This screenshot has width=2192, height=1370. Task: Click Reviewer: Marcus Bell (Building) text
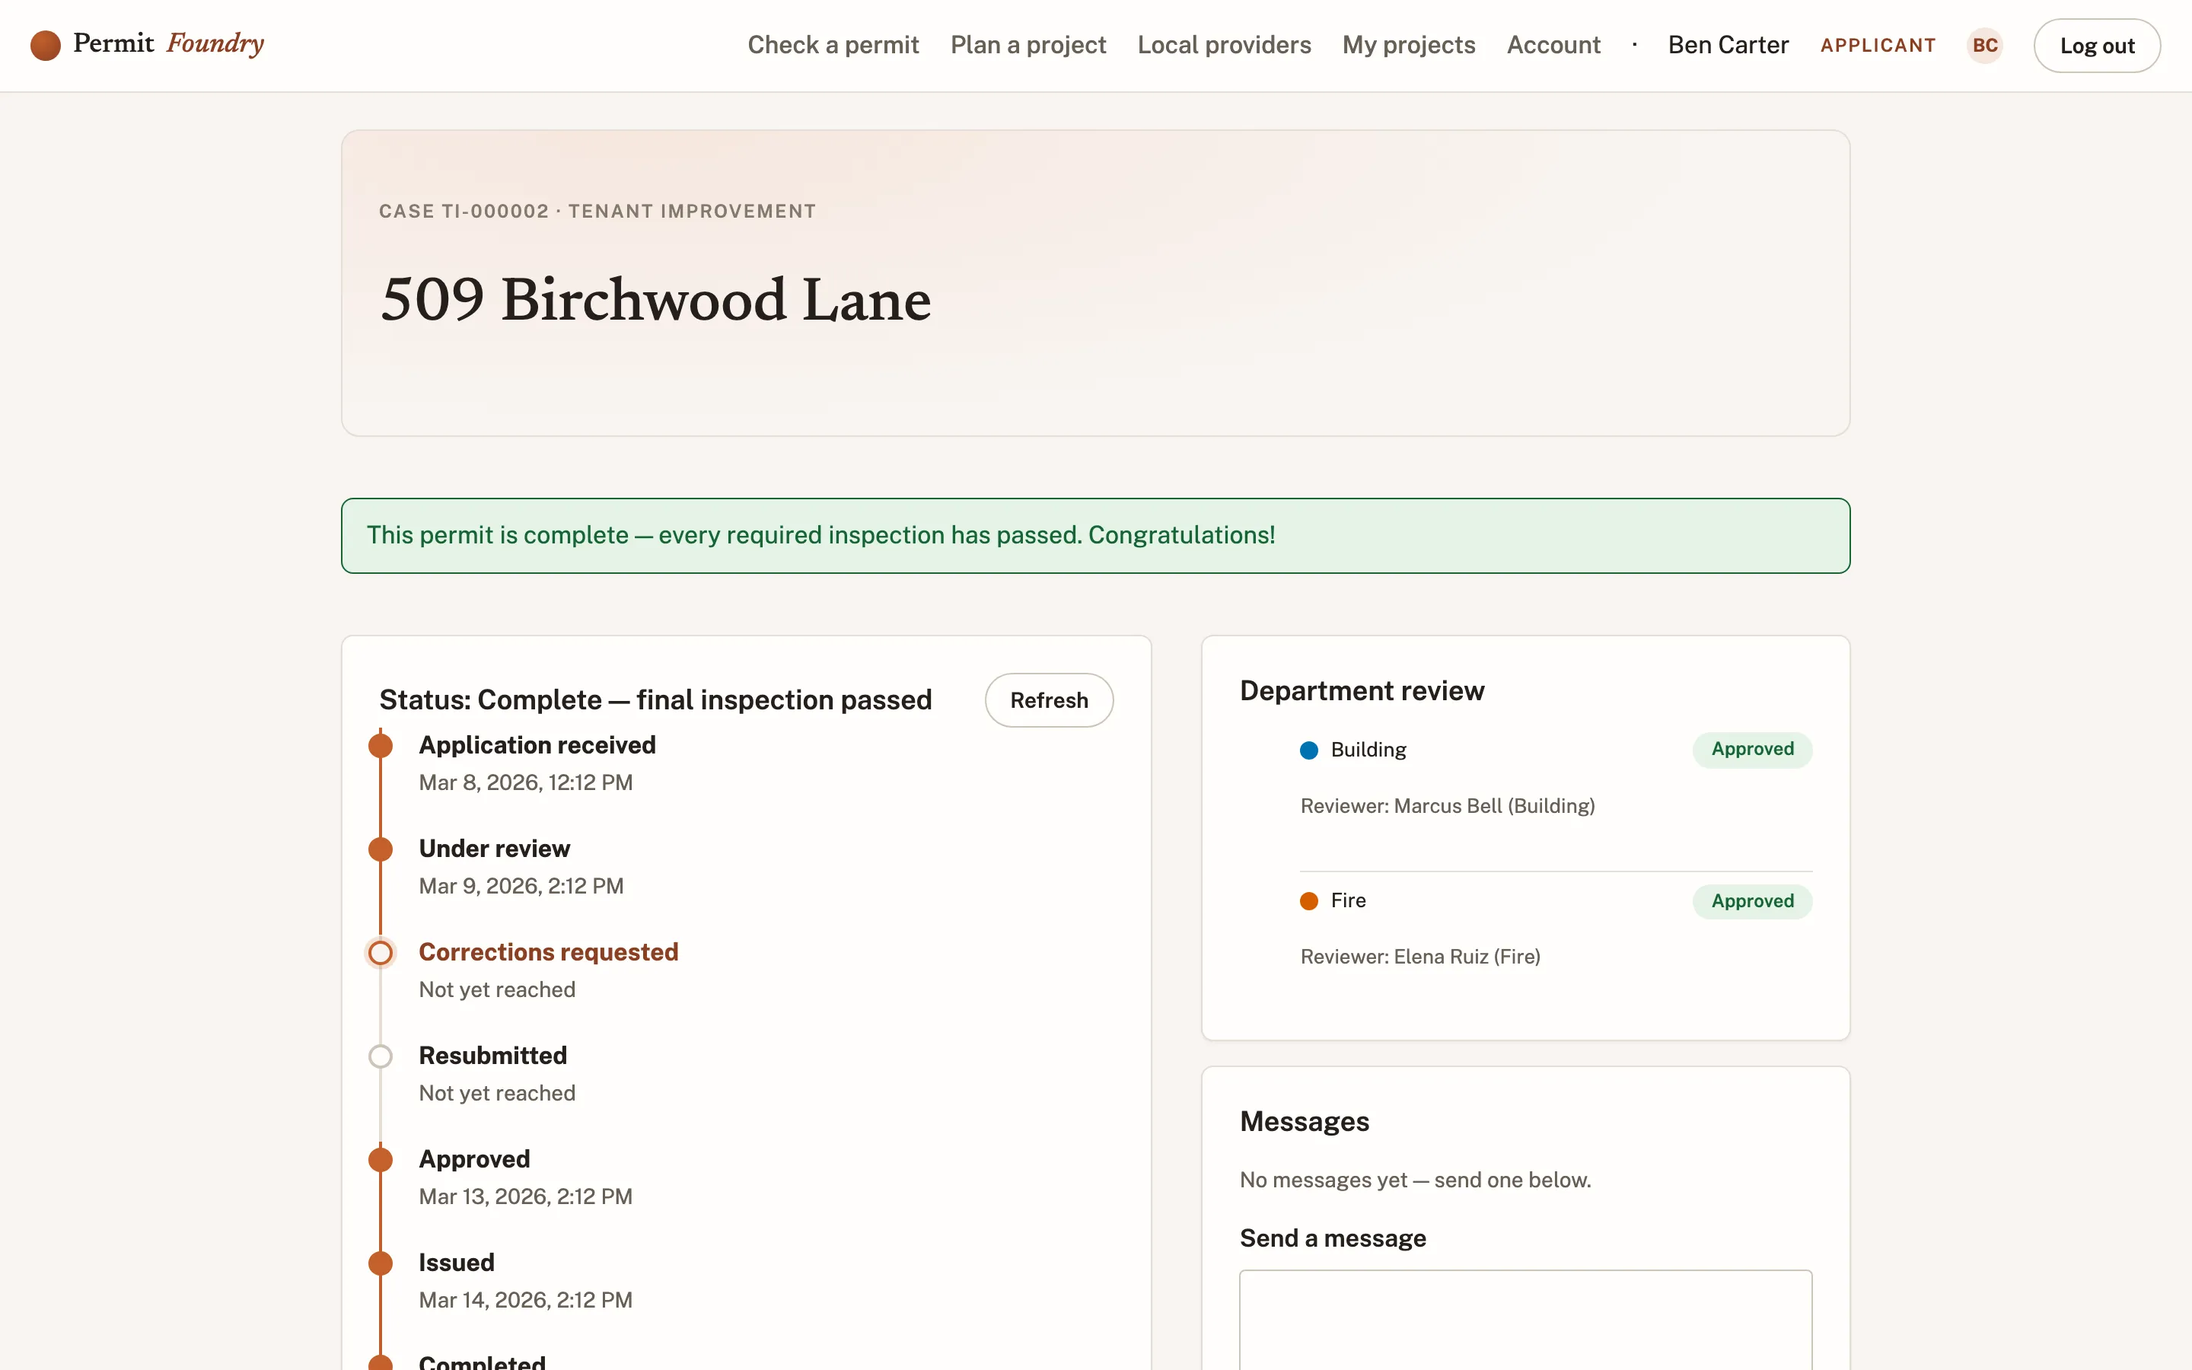tap(1448, 807)
